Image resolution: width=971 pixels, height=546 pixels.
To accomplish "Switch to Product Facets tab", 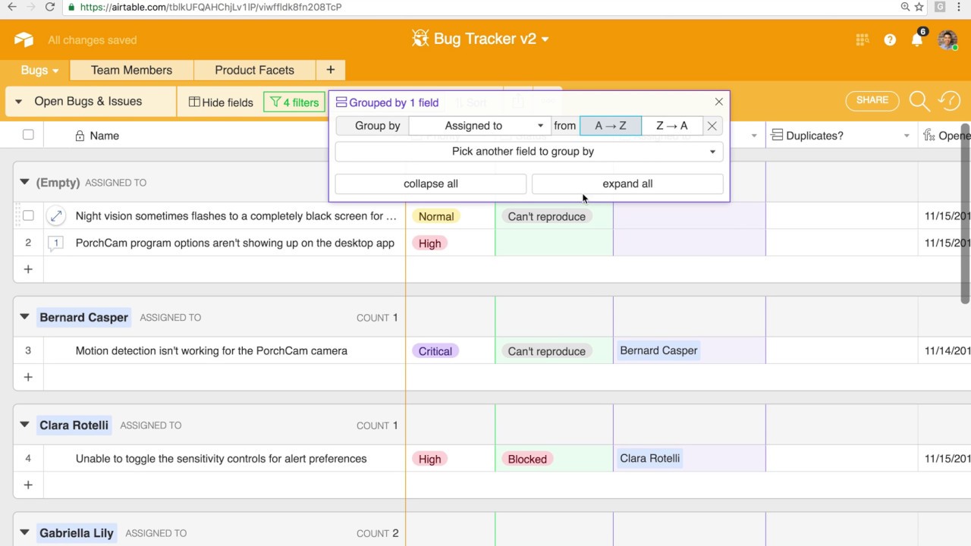I will point(254,70).
